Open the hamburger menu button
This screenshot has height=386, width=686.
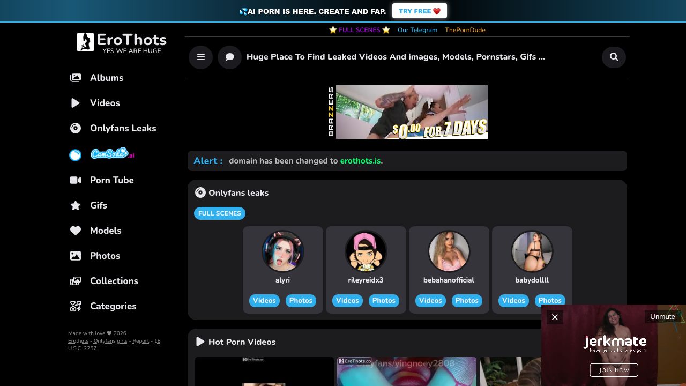201,57
